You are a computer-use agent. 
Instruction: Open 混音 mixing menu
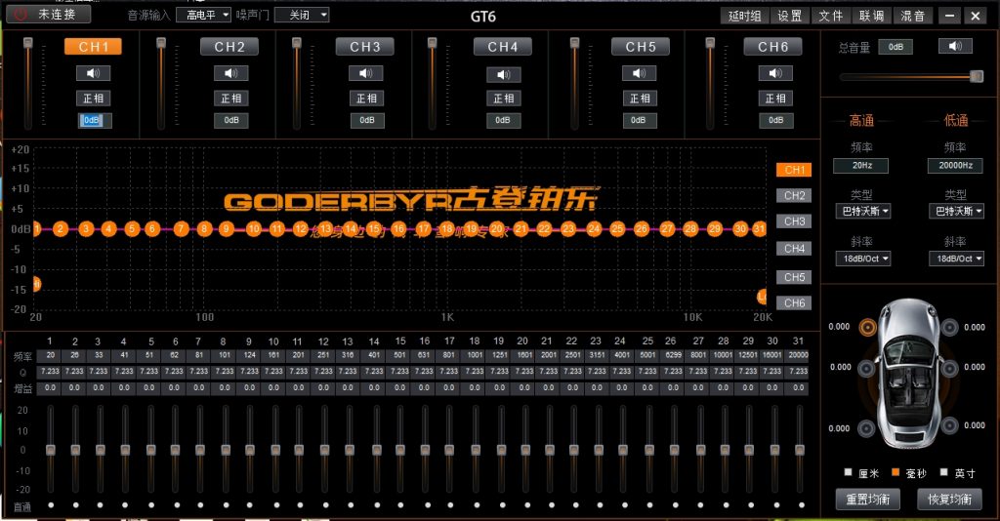click(x=913, y=16)
